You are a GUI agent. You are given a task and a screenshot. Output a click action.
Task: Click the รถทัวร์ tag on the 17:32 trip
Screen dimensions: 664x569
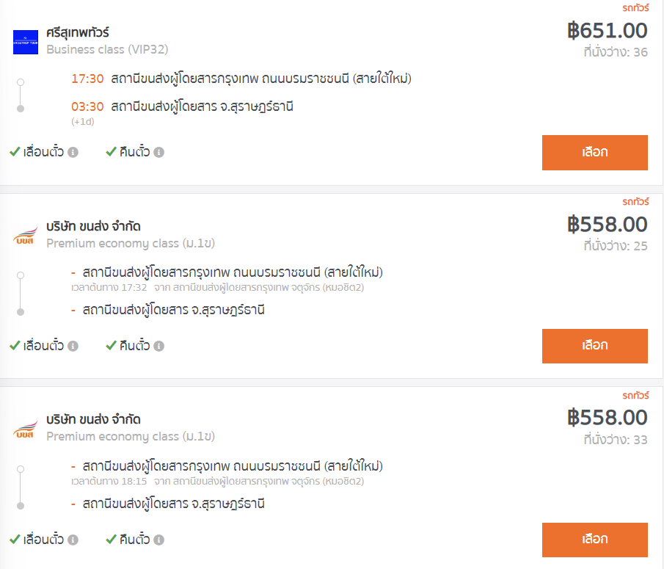pos(635,202)
